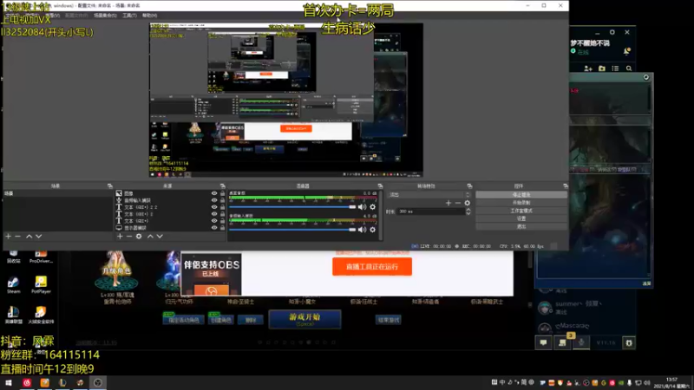The image size is (694, 390).
Task: Open the 英雄联盟 desktop shortcut
Action: (13, 315)
